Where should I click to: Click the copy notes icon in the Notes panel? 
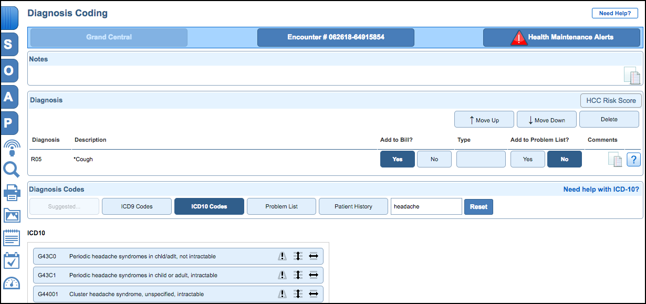click(632, 76)
